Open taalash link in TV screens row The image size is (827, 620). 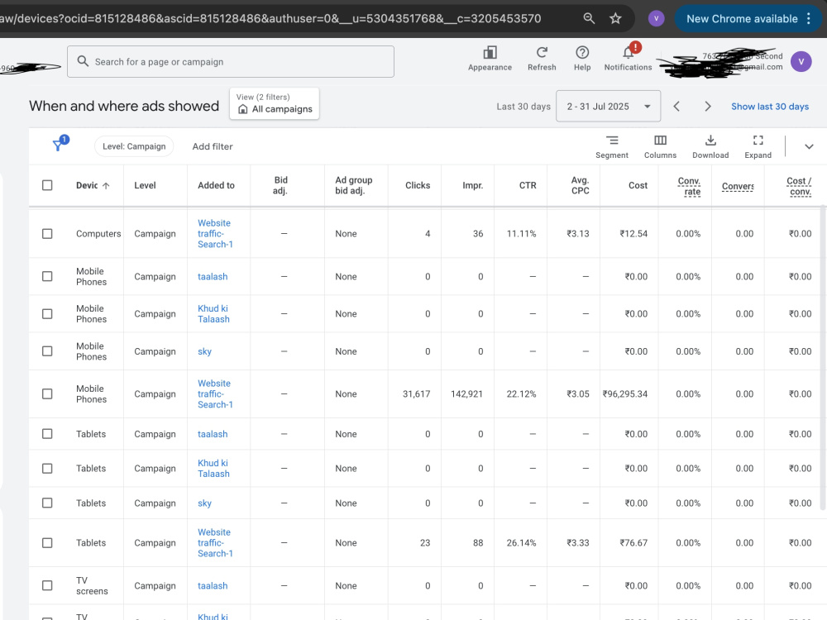(x=213, y=586)
